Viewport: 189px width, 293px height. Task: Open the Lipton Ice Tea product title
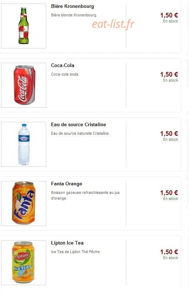[67, 243]
